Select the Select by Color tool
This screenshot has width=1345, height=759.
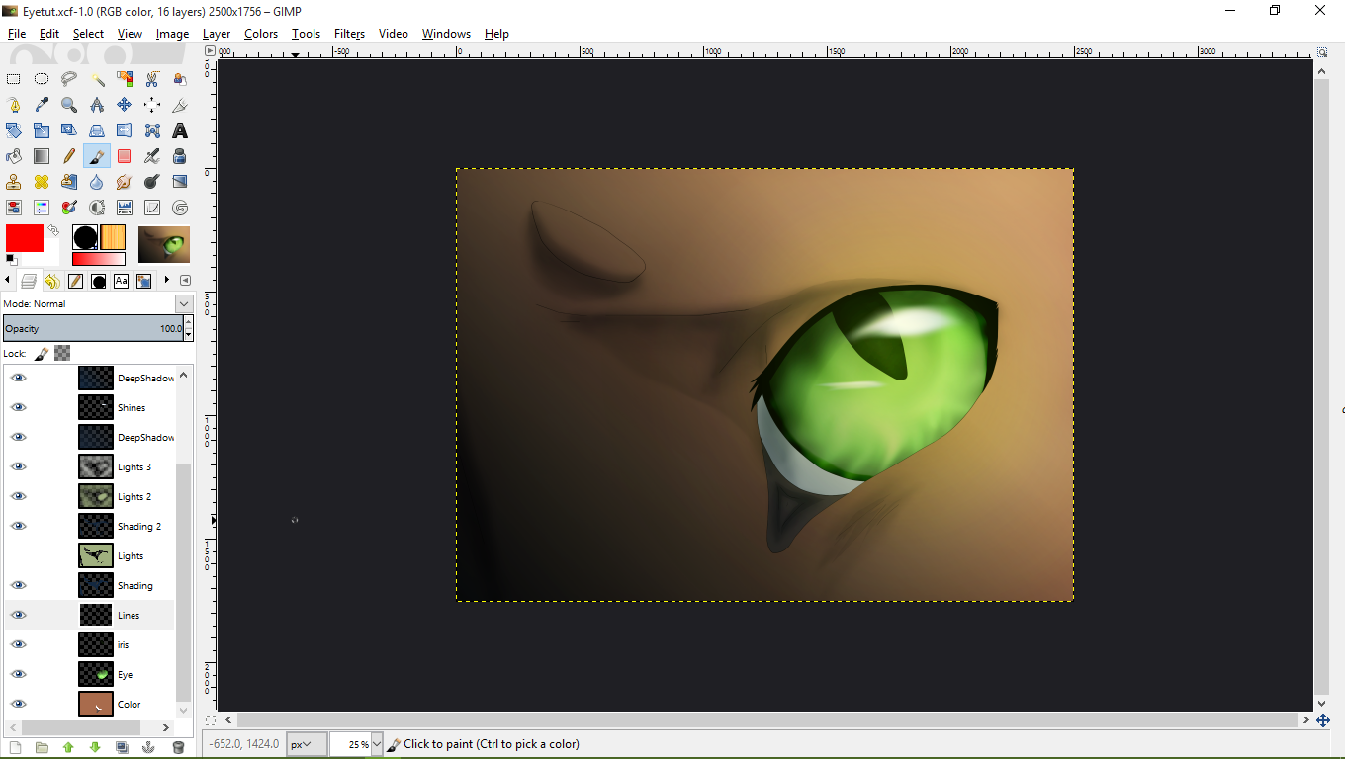[125, 79]
